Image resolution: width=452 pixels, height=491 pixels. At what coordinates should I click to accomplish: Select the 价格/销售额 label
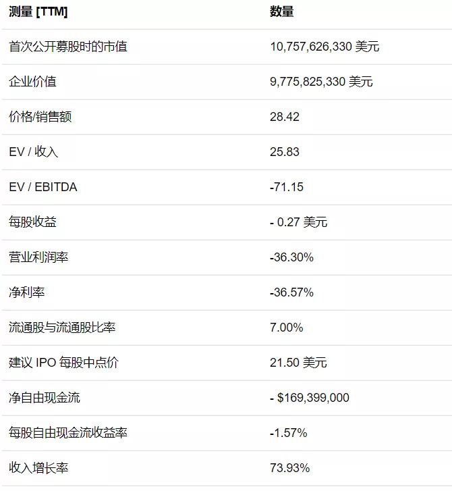point(40,117)
